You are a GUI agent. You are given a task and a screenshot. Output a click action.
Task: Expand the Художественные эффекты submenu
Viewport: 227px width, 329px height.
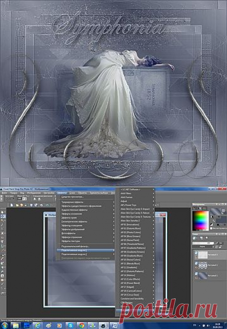(x=86, y=210)
